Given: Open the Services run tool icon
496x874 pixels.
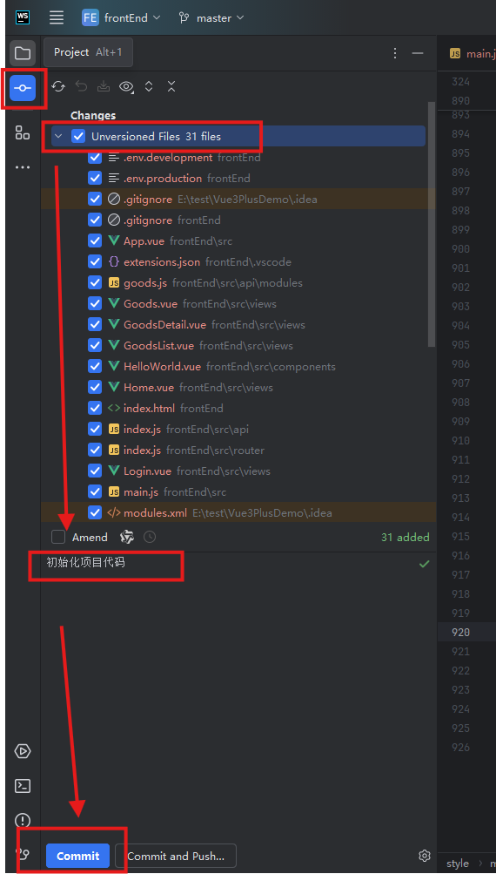Looking at the screenshot, I should pyautogui.click(x=23, y=751).
